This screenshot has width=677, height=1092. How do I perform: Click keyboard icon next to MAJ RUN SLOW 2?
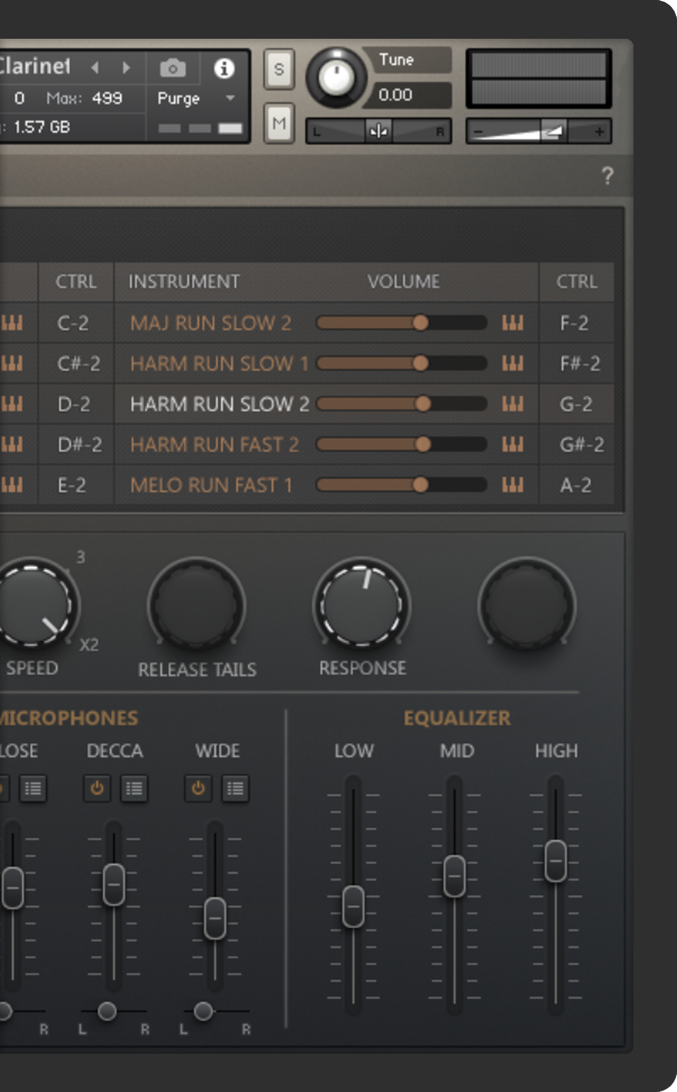(512, 323)
